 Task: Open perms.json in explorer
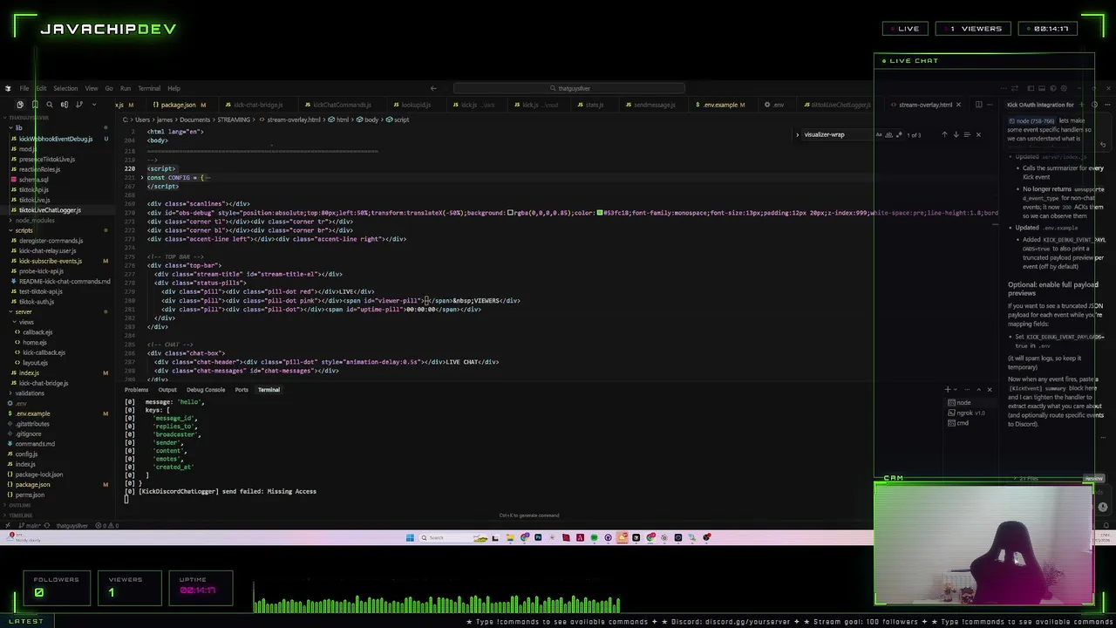[30, 495]
